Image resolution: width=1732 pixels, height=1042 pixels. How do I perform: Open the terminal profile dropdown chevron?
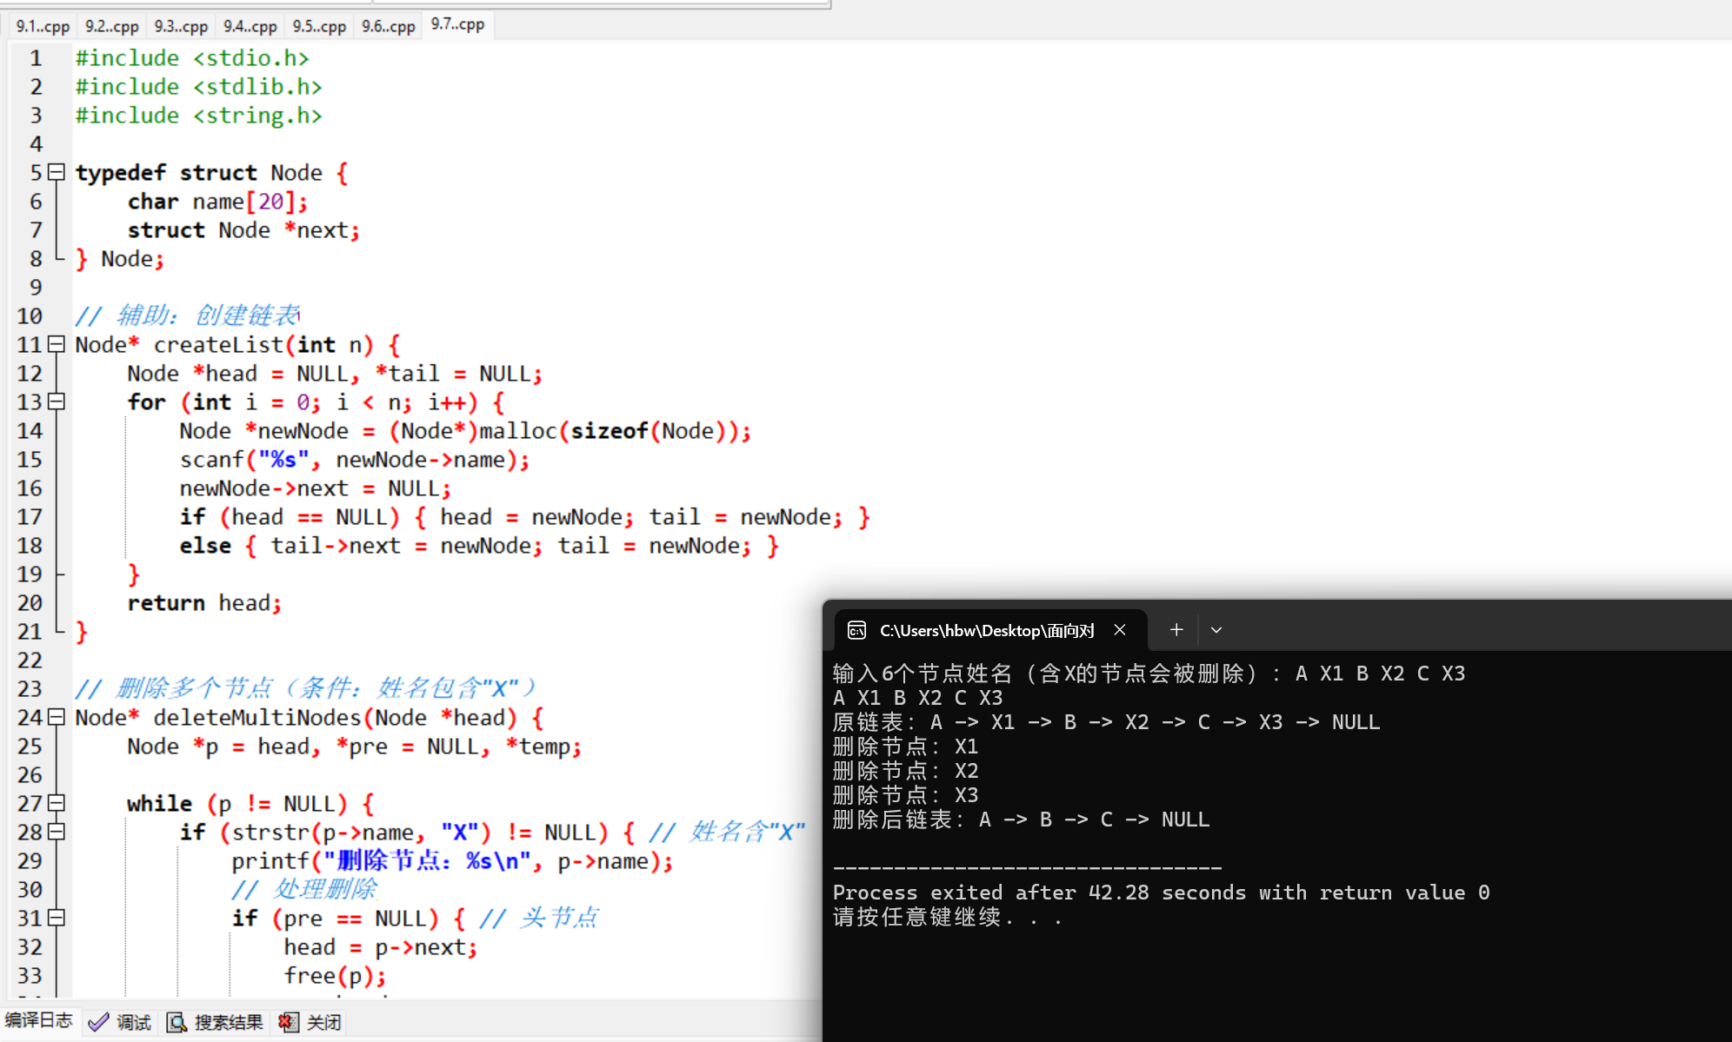(1216, 630)
